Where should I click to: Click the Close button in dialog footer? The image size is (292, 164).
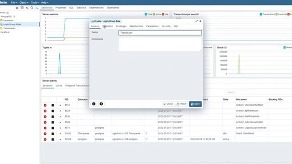pyautogui.click(x=168, y=104)
